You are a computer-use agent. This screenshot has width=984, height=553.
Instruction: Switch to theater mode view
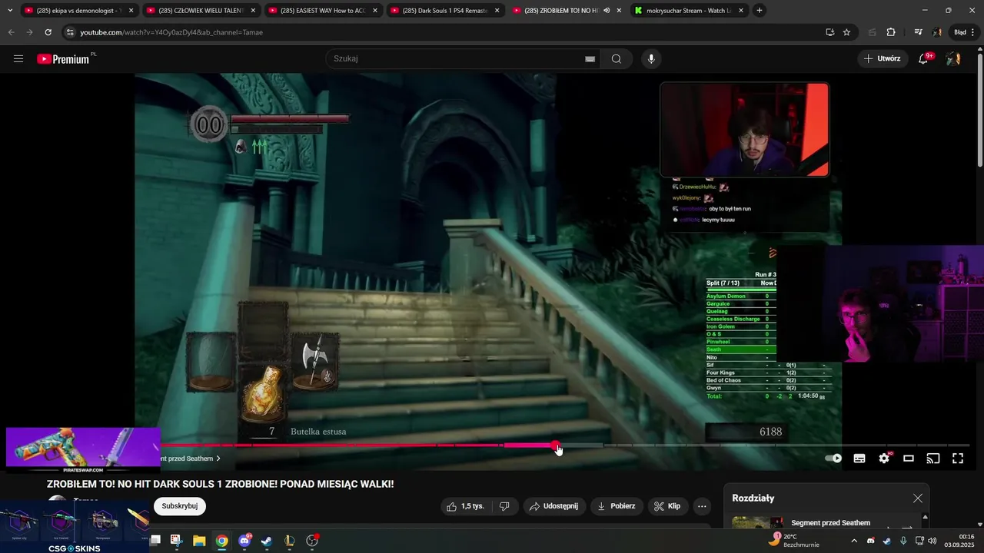(x=909, y=459)
